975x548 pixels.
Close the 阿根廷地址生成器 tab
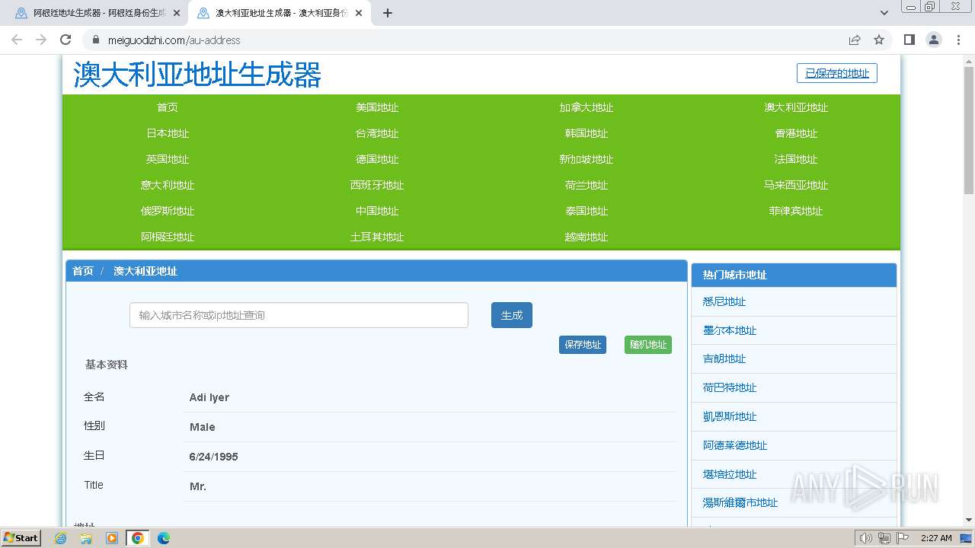(177, 13)
